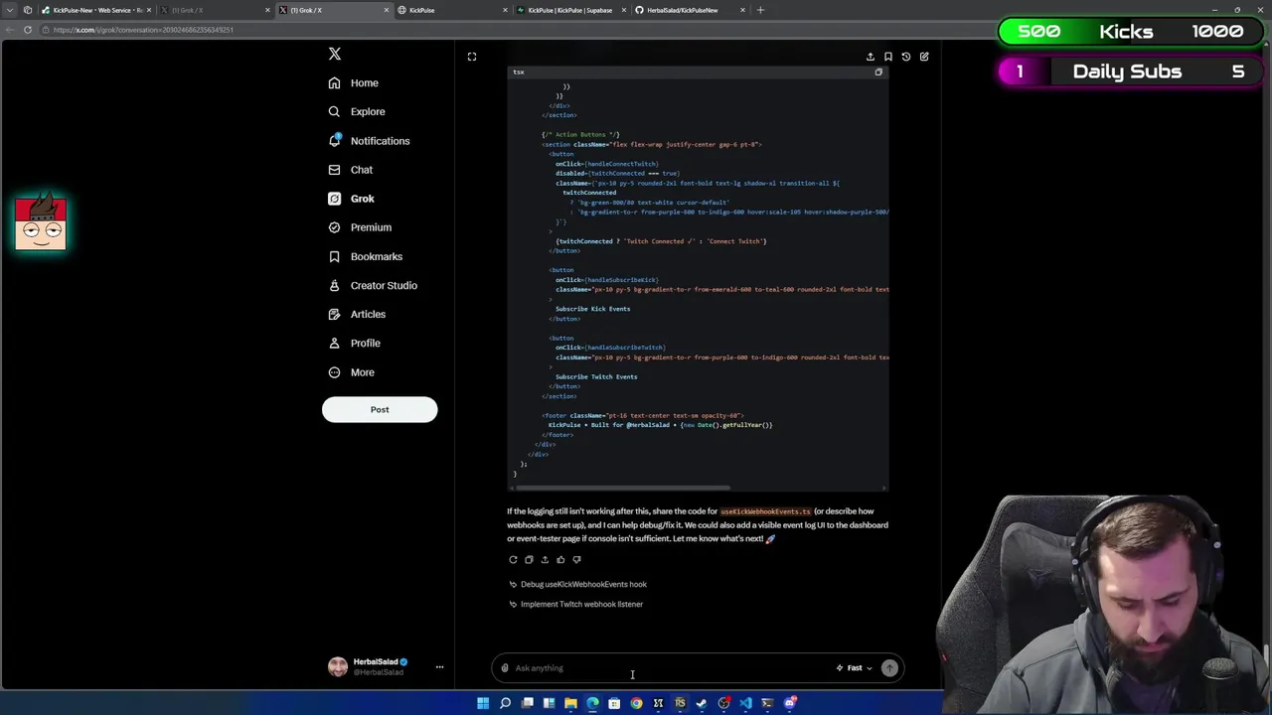Image resolution: width=1272 pixels, height=715 pixels.
Task: Reload the browser page
Action: click(28, 30)
